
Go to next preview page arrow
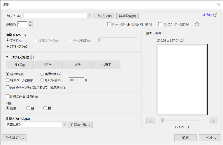tap(213, 121)
